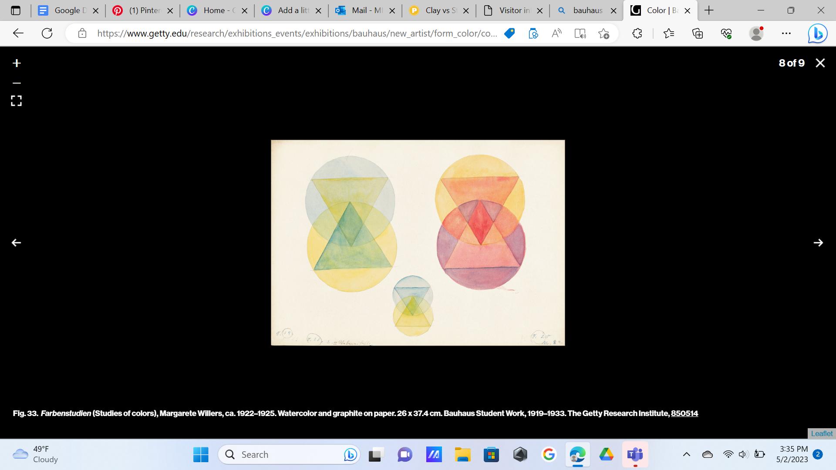
Task: Zoom out with the minus icon
Action: [x=17, y=83]
